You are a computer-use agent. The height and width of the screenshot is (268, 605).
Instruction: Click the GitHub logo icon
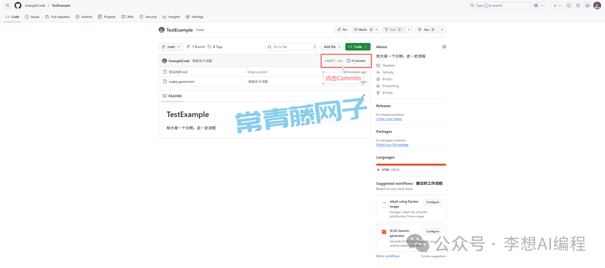tap(18, 5)
